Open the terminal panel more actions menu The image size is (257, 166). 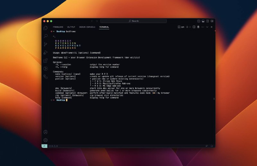tap(203, 27)
